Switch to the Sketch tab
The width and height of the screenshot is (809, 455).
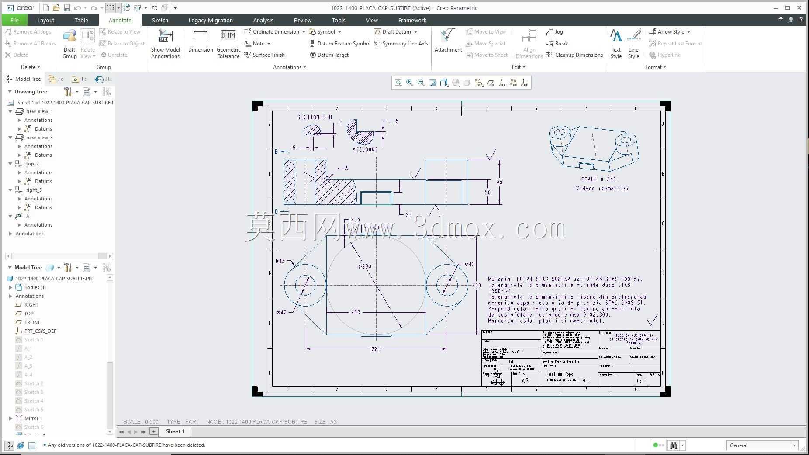click(x=160, y=20)
